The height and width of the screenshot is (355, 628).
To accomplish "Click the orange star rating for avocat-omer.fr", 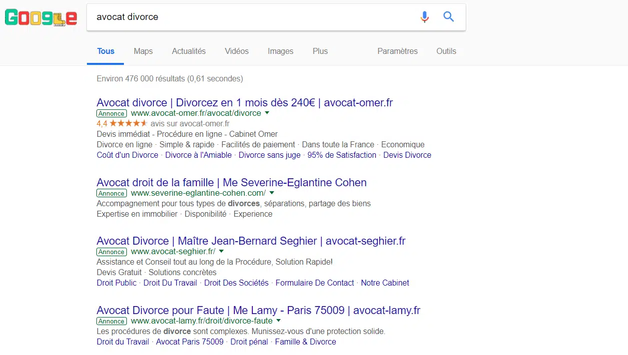I will pos(128,123).
